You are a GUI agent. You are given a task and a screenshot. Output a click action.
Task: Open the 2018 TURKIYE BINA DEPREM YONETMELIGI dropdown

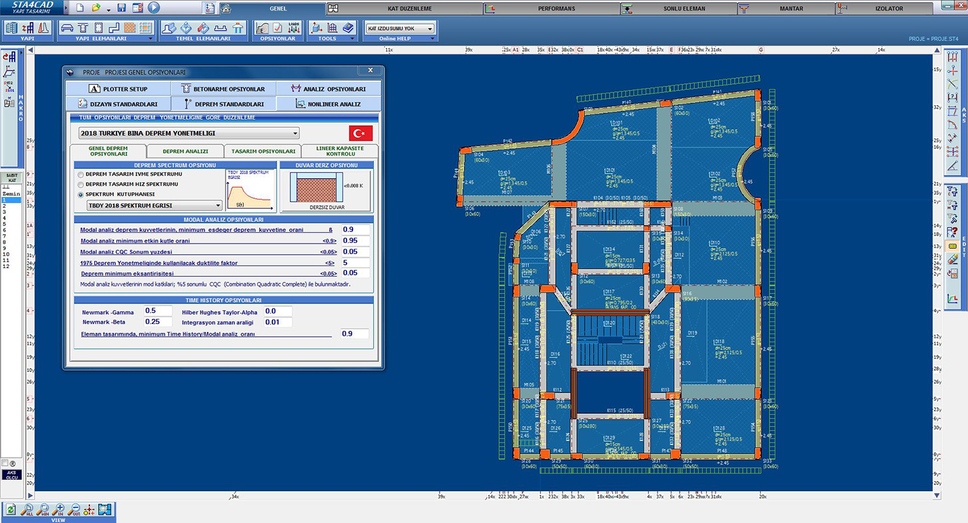[189, 133]
